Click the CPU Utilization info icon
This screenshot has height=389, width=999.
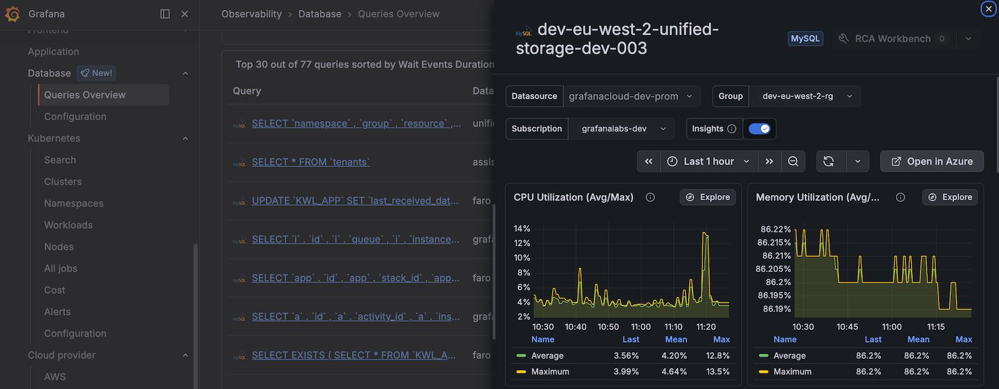pyautogui.click(x=650, y=197)
